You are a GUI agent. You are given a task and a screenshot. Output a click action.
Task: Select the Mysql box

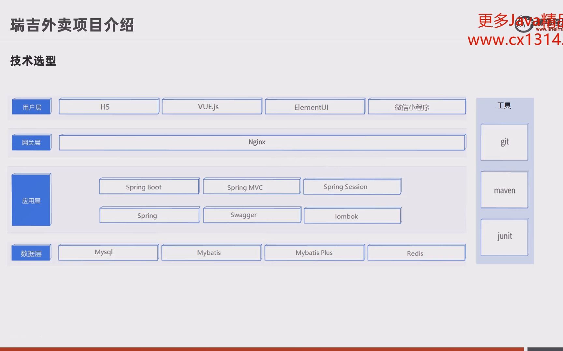tap(108, 253)
